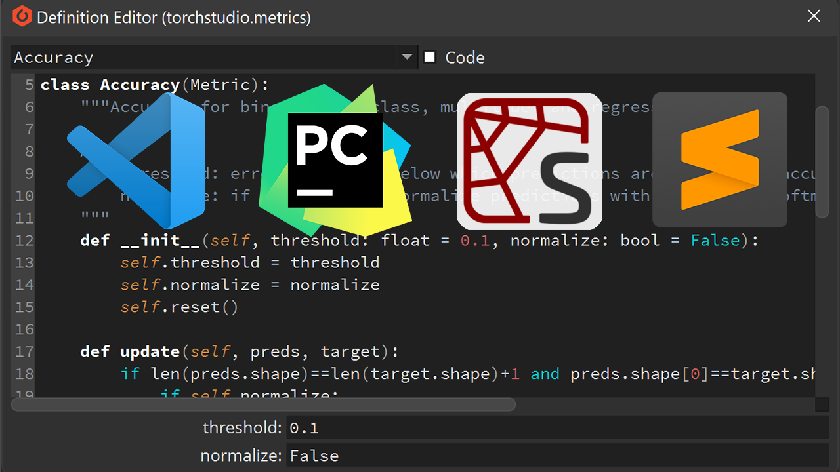840x472 pixels.
Task: Click line number 16 in the gutter
Action: 24,329
